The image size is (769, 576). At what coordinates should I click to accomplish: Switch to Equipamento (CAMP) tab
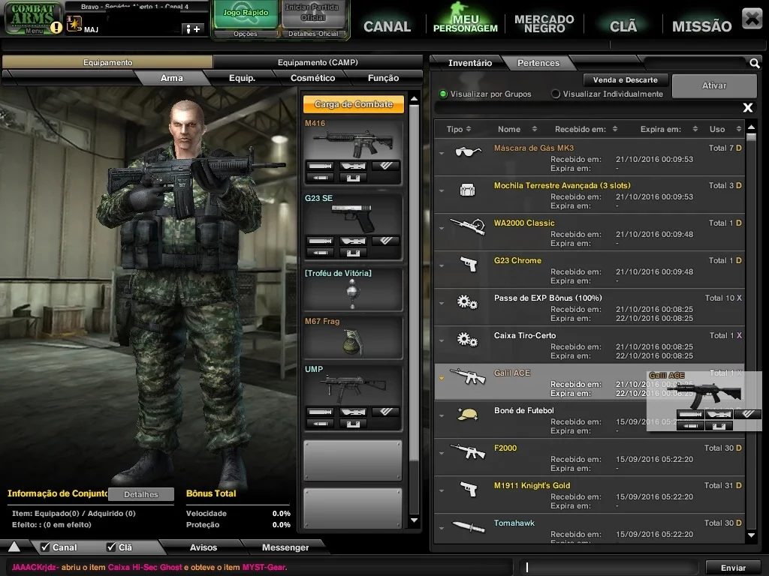[318, 62]
